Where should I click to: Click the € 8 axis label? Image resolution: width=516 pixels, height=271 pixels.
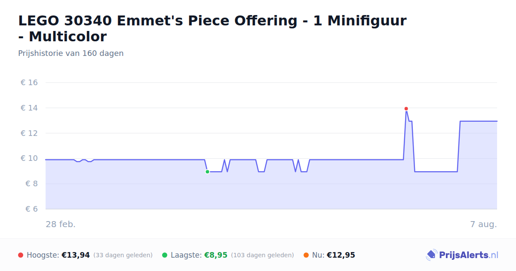(x=32, y=184)
